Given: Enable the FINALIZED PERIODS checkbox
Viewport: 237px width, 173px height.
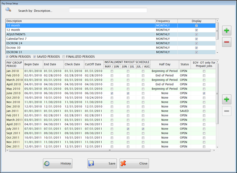Looking at the screenshot, I should pyautogui.click(x=64, y=57).
